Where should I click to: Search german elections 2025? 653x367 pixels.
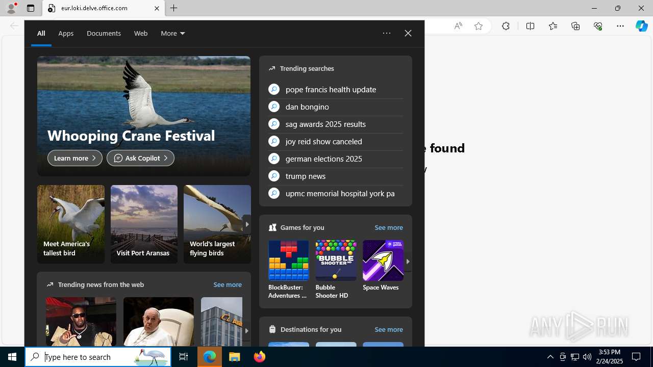click(x=336, y=159)
